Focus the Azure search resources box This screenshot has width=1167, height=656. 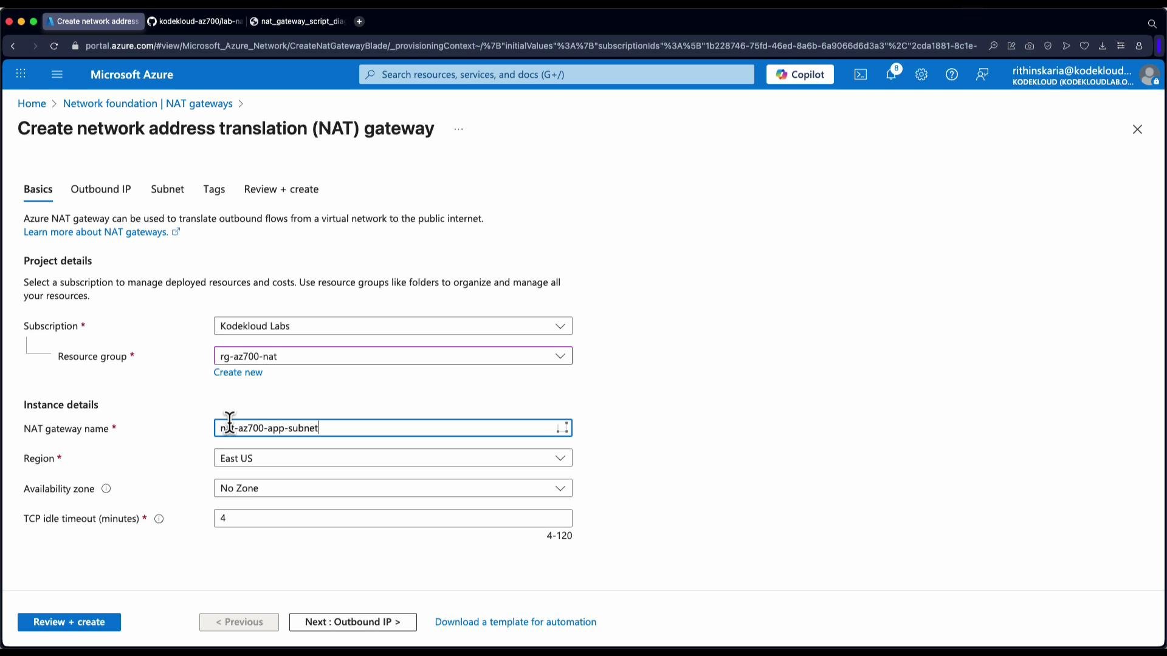[556, 74]
